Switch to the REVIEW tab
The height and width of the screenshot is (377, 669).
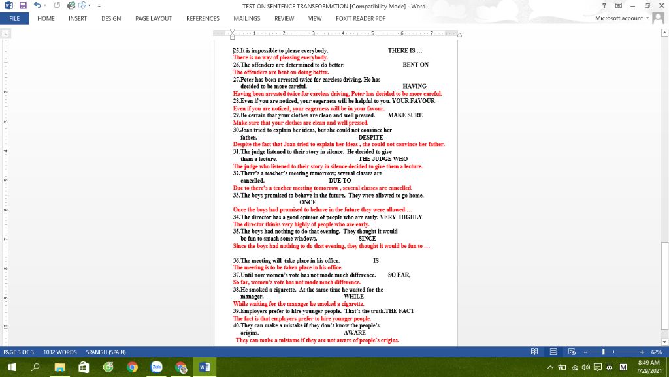[284, 18]
